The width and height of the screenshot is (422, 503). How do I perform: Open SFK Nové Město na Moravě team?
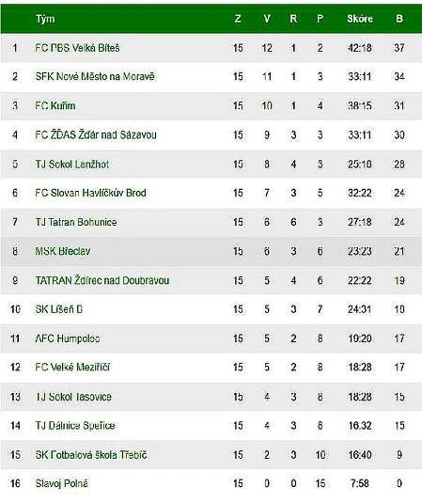tap(95, 76)
